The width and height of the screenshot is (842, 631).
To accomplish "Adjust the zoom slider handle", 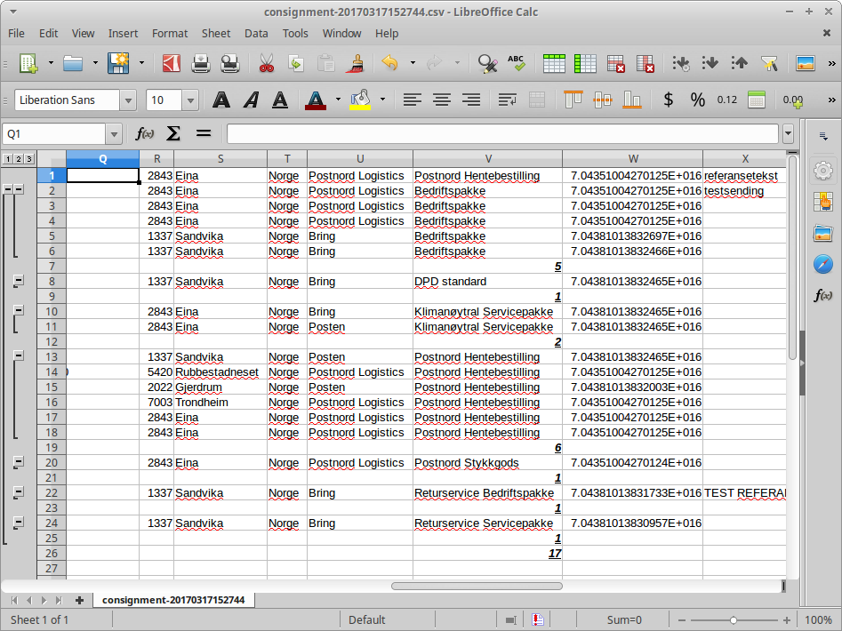I will coord(733,620).
